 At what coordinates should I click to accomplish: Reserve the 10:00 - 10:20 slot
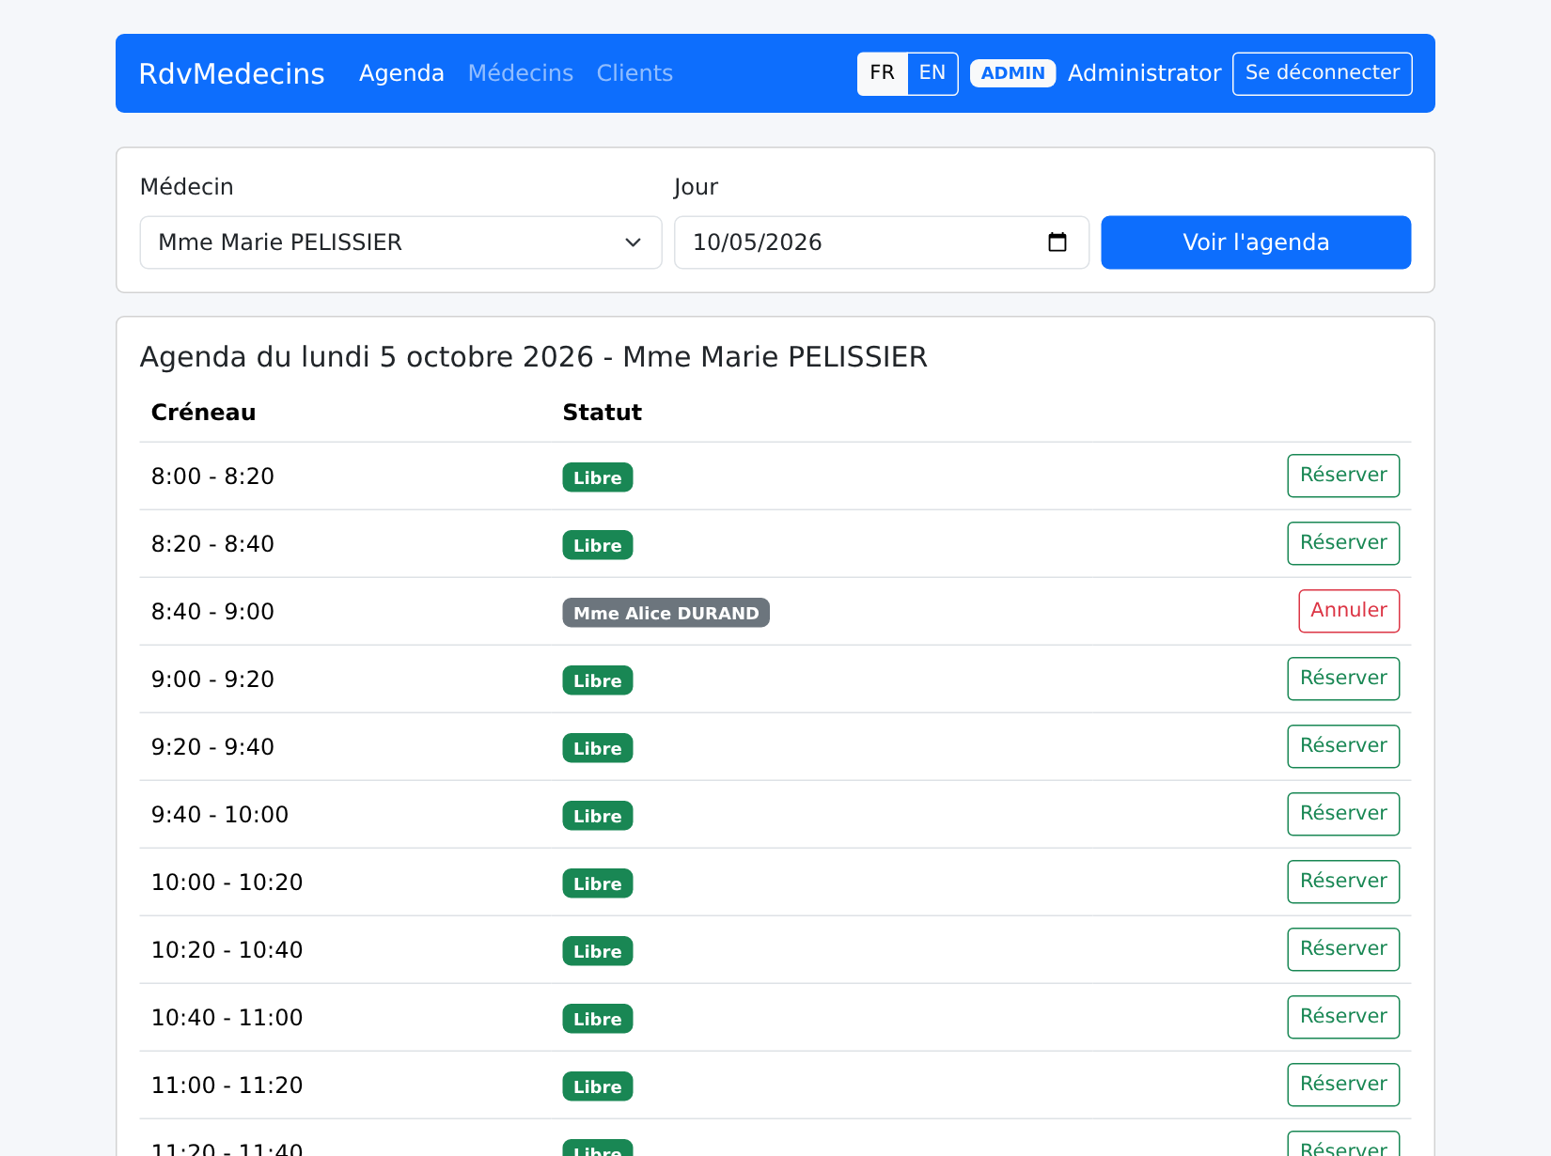point(1343,882)
